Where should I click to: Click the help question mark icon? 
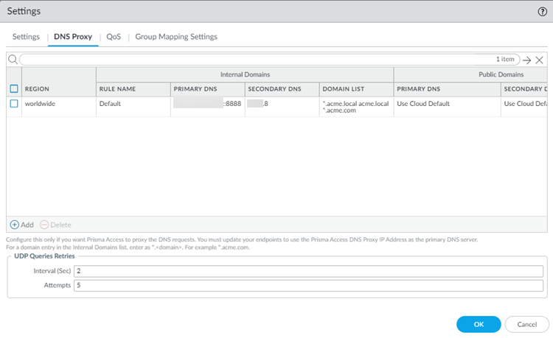coord(542,12)
